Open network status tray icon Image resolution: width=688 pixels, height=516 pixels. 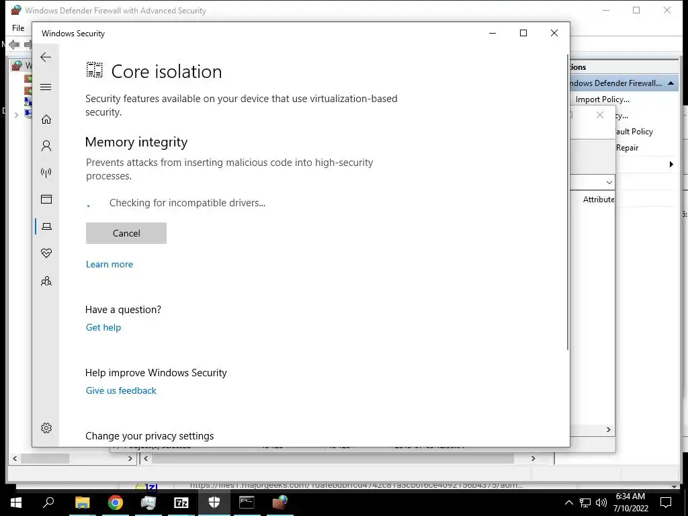click(585, 503)
